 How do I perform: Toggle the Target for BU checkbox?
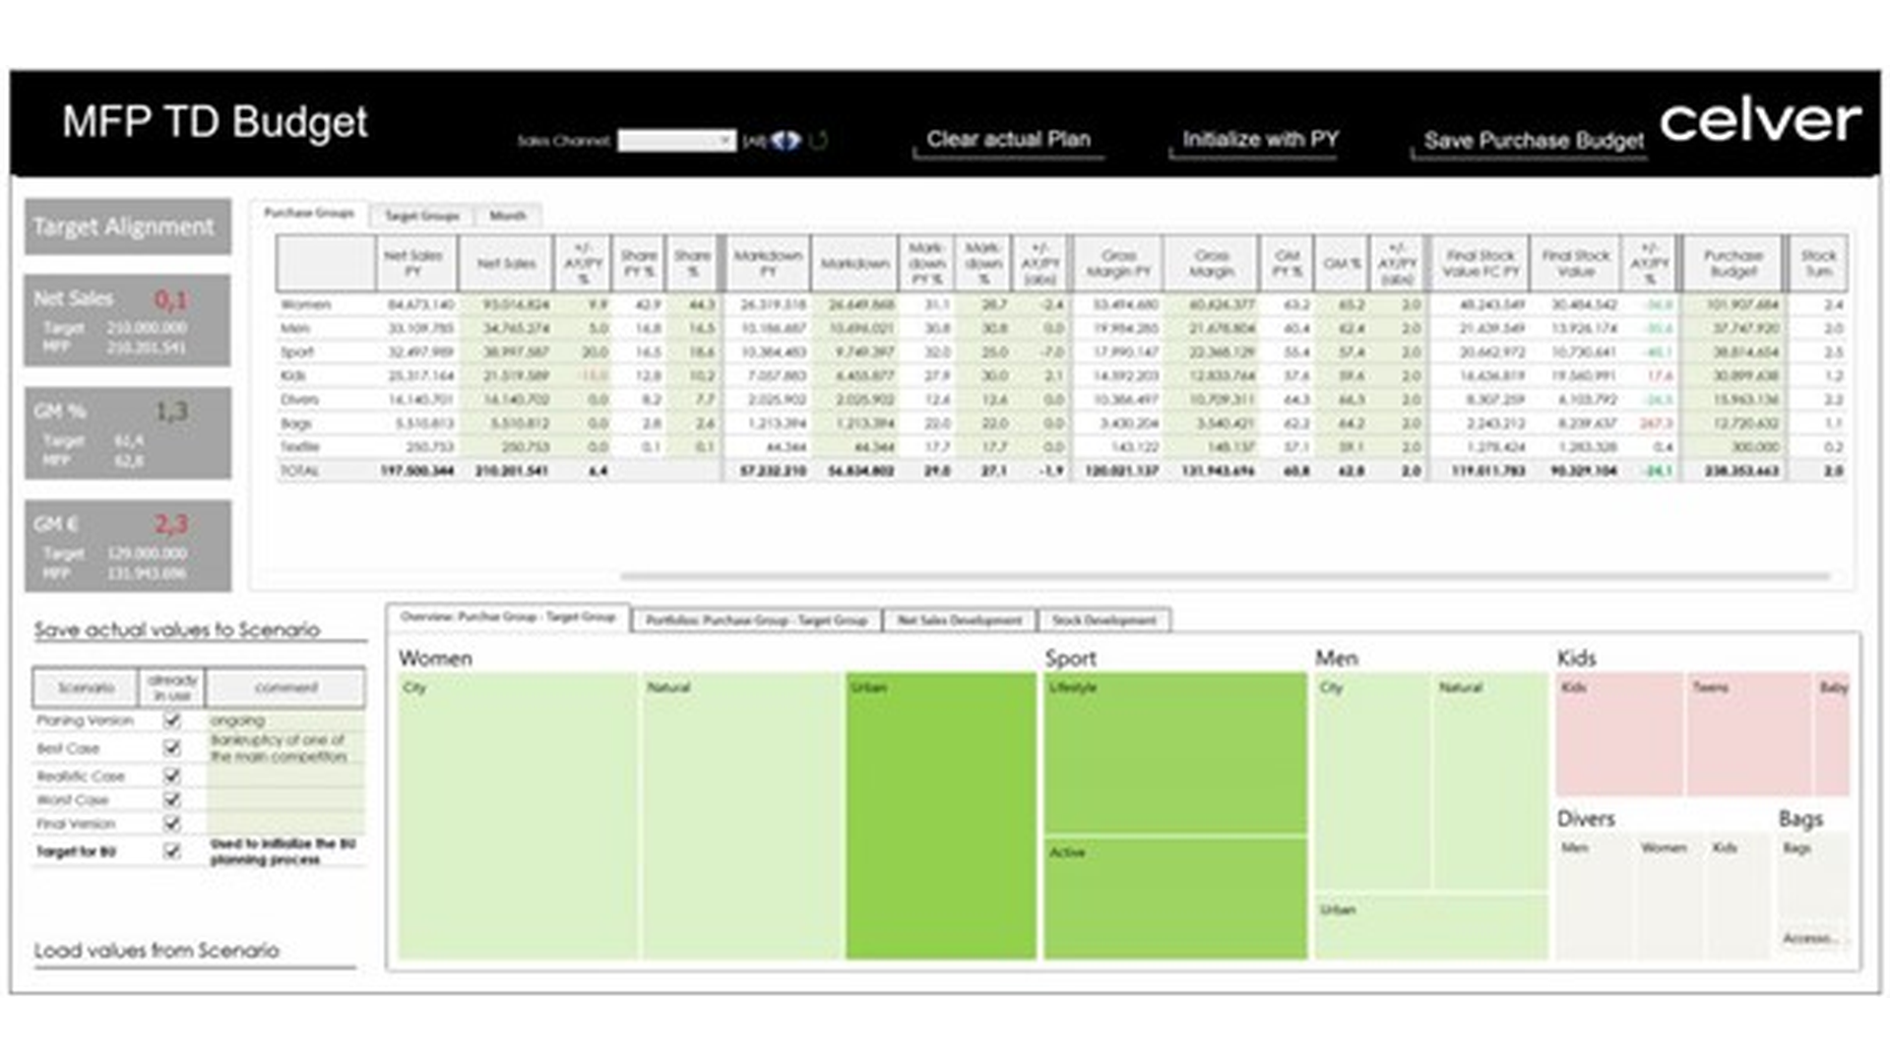172,851
